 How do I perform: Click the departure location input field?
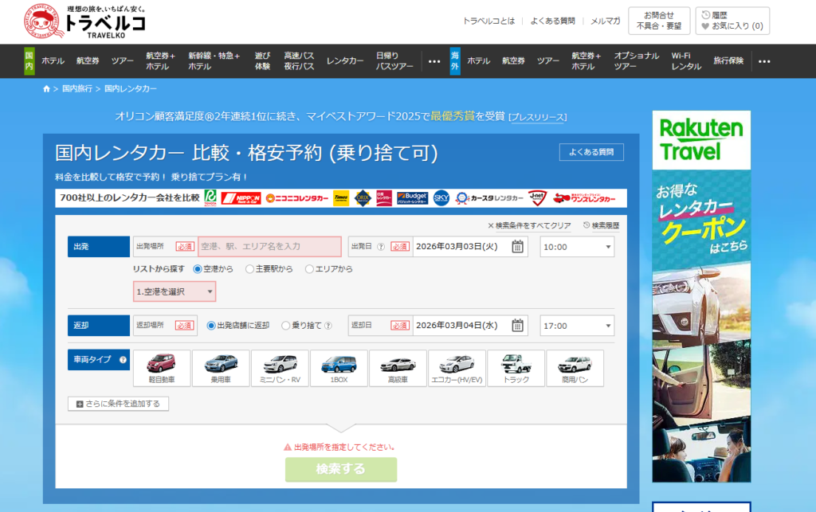pos(269,247)
